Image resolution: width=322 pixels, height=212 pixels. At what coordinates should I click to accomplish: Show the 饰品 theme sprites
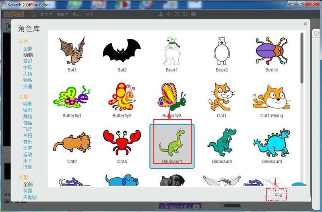tap(27, 123)
